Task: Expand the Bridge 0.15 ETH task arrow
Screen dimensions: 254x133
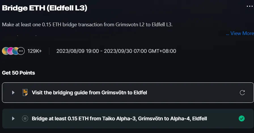Action: [x=13, y=119]
